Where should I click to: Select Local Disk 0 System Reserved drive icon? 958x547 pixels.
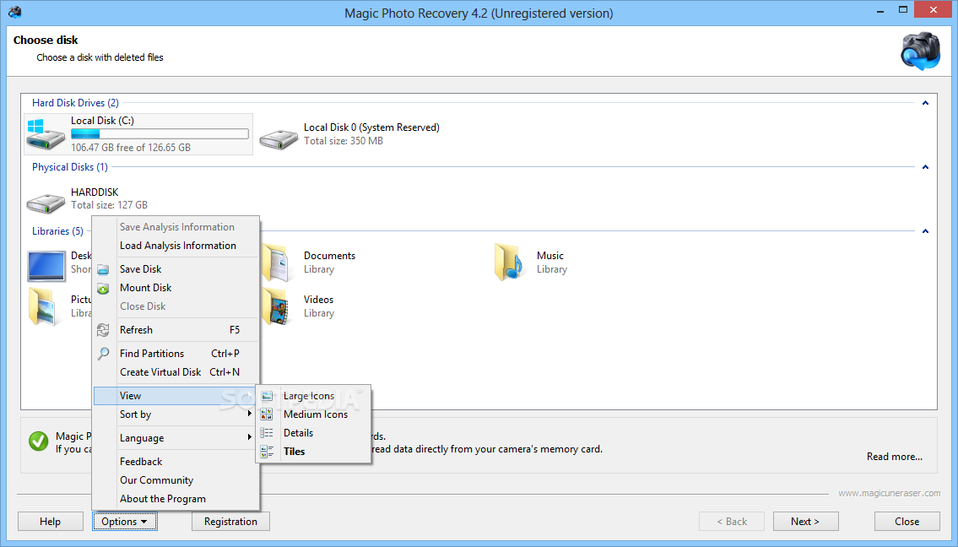(x=279, y=138)
